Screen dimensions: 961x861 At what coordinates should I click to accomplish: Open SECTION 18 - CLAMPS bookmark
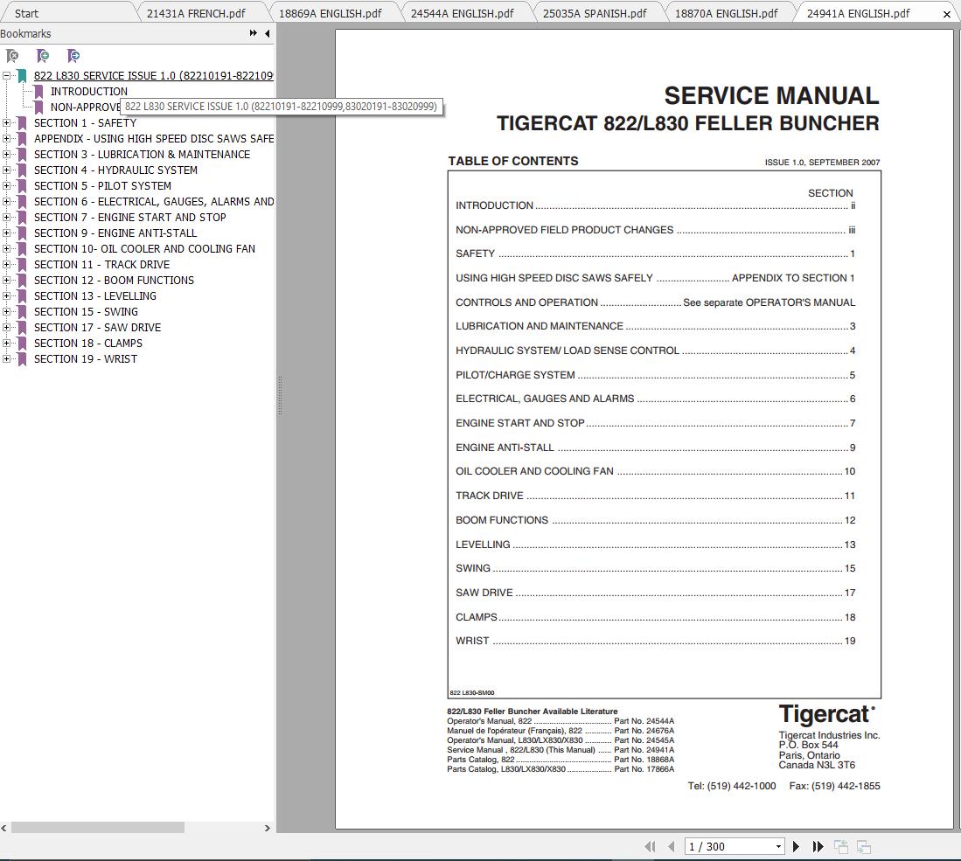[x=88, y=344]
